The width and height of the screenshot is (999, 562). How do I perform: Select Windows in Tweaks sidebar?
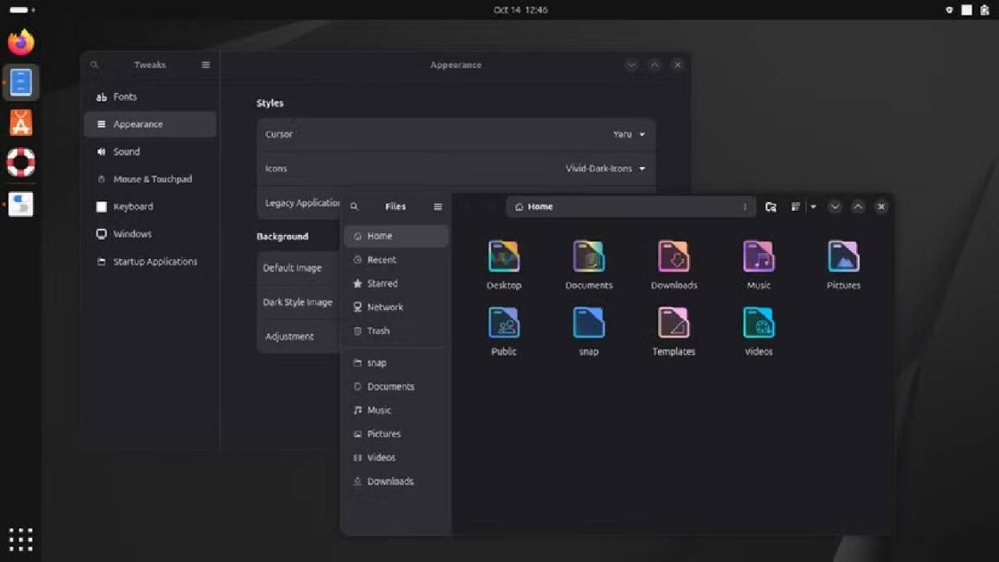(150, 233)
